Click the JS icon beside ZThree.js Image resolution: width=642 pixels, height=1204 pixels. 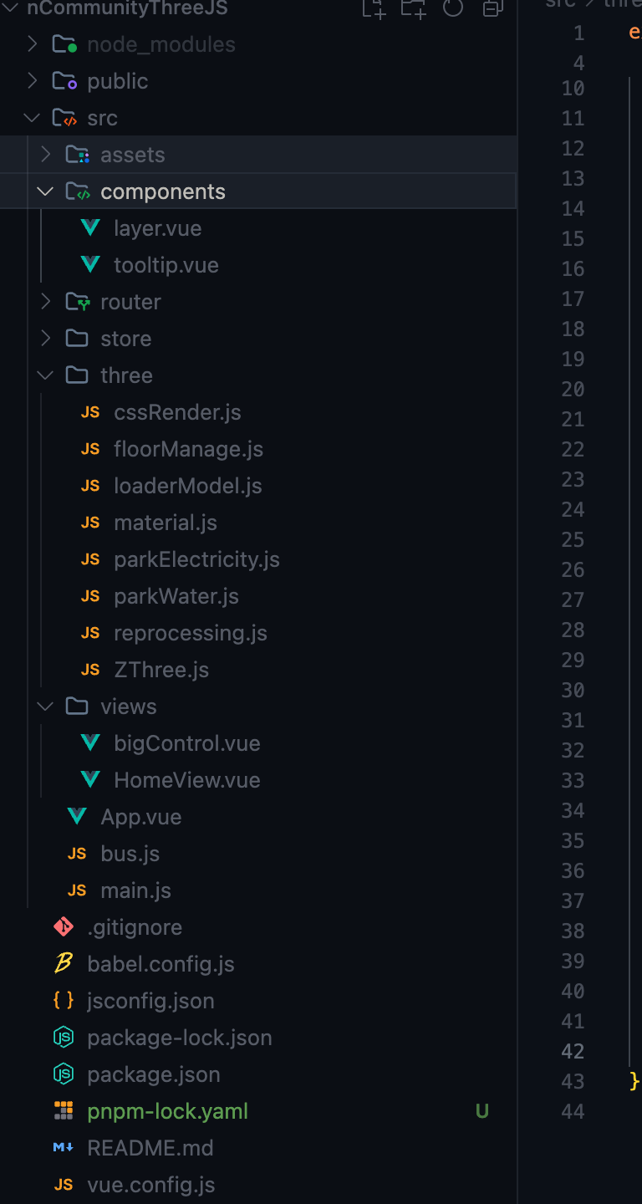[x=90, y=670]
